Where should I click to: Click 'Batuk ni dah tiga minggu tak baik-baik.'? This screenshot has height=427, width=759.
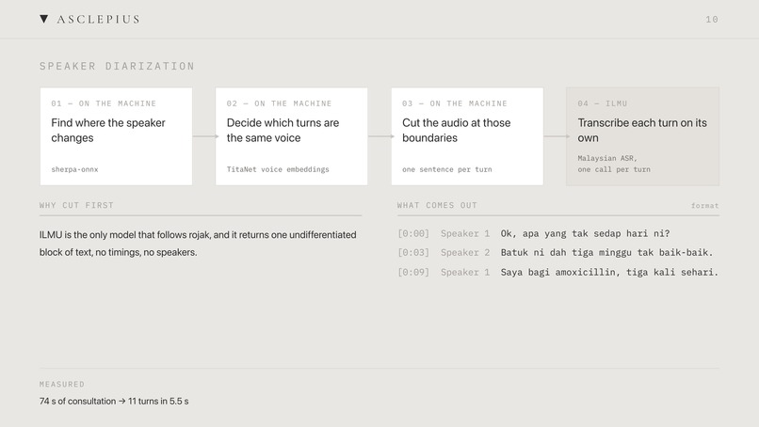tap(607, 252)
